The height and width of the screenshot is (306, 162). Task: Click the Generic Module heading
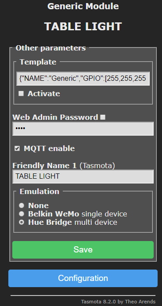click(83, 6)
